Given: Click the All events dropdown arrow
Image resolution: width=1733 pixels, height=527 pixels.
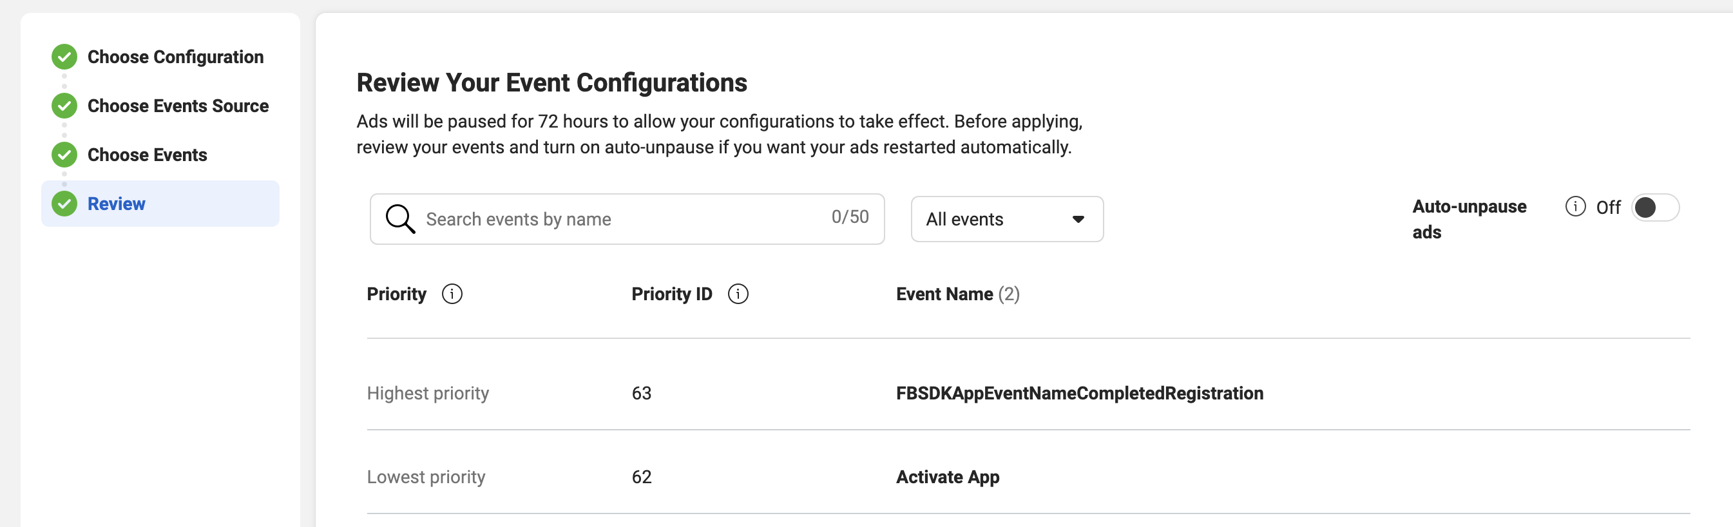Looking at the screenshot, I should (x=1078, y=220).
